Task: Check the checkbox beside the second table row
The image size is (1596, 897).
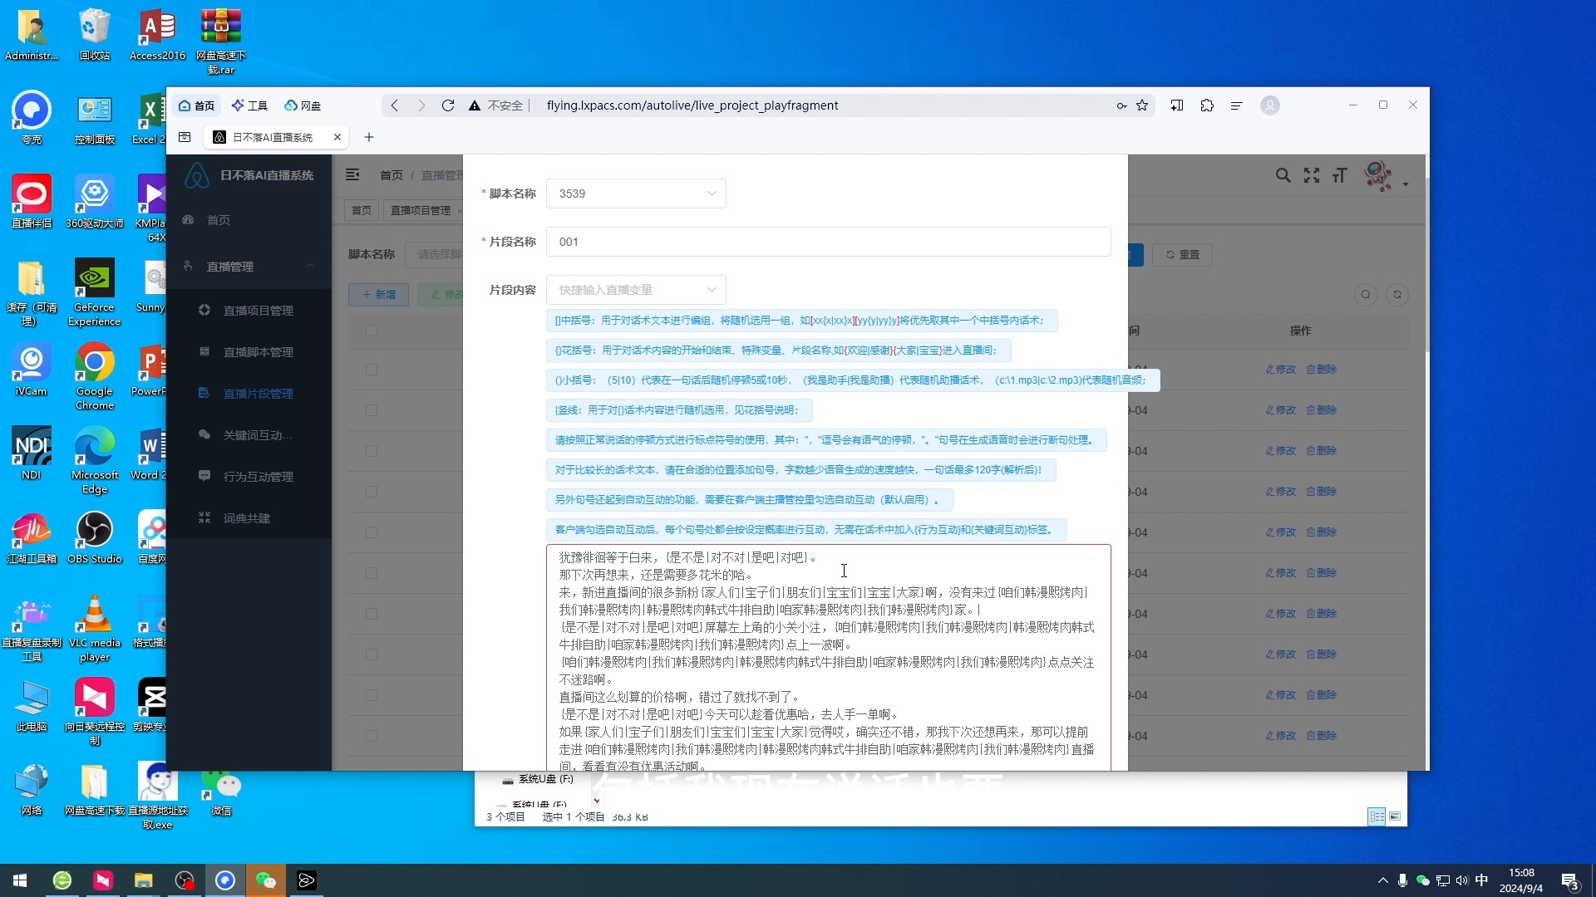Action: pyautogui.click(x=372, y=409)
